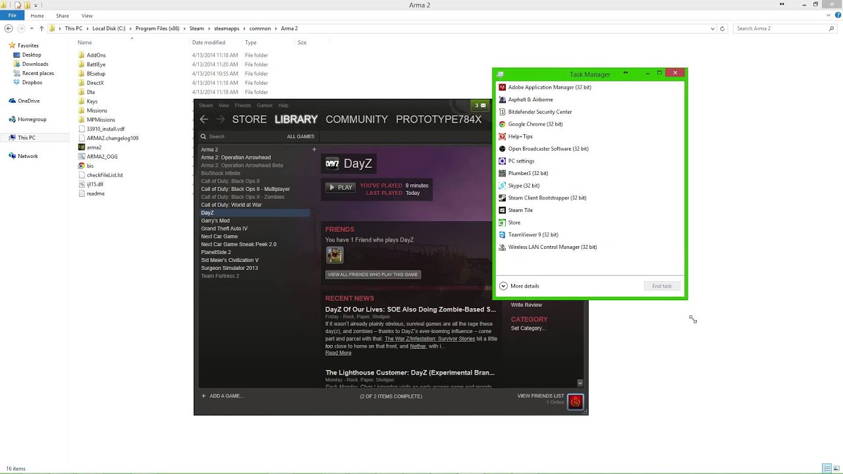Click the friends list avatar icon in Steam

(576, 402)
